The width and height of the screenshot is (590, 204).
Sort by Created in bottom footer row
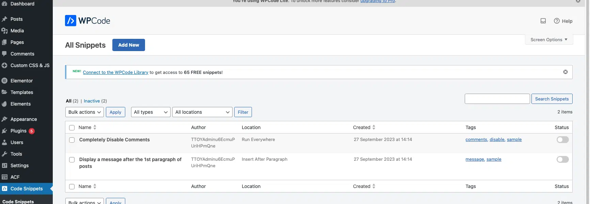pos(364,186)
